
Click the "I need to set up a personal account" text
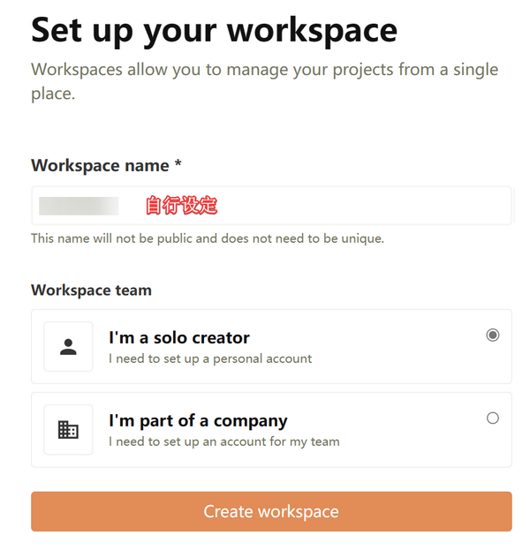[x=210, y=358]
